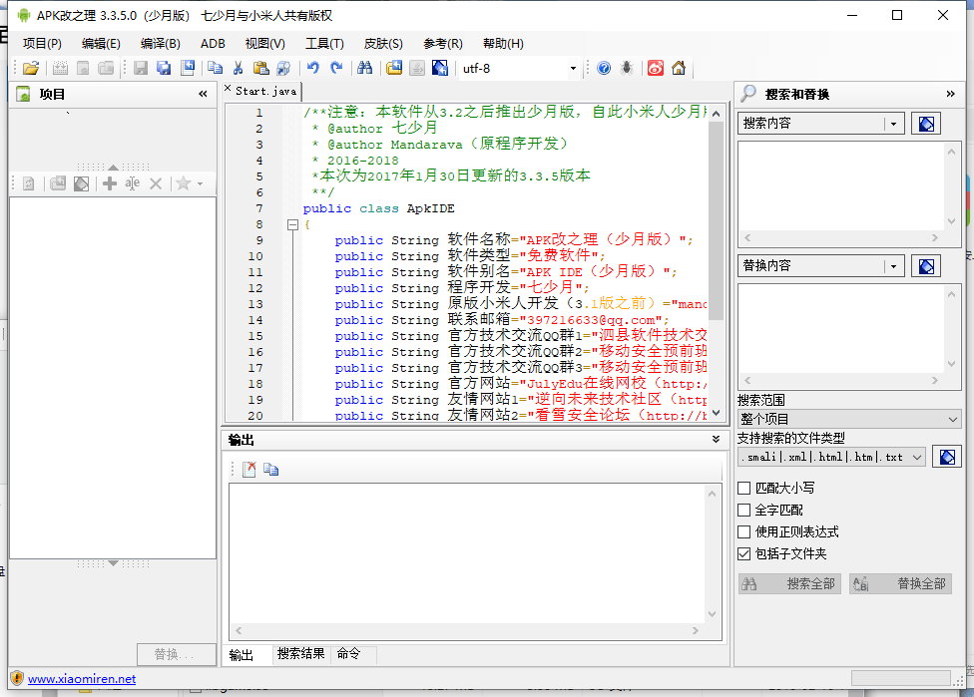The width and height of the screenshot is (974, 697).
Task: Click the blue icon beside file types combo
Action: pos(947,457)
